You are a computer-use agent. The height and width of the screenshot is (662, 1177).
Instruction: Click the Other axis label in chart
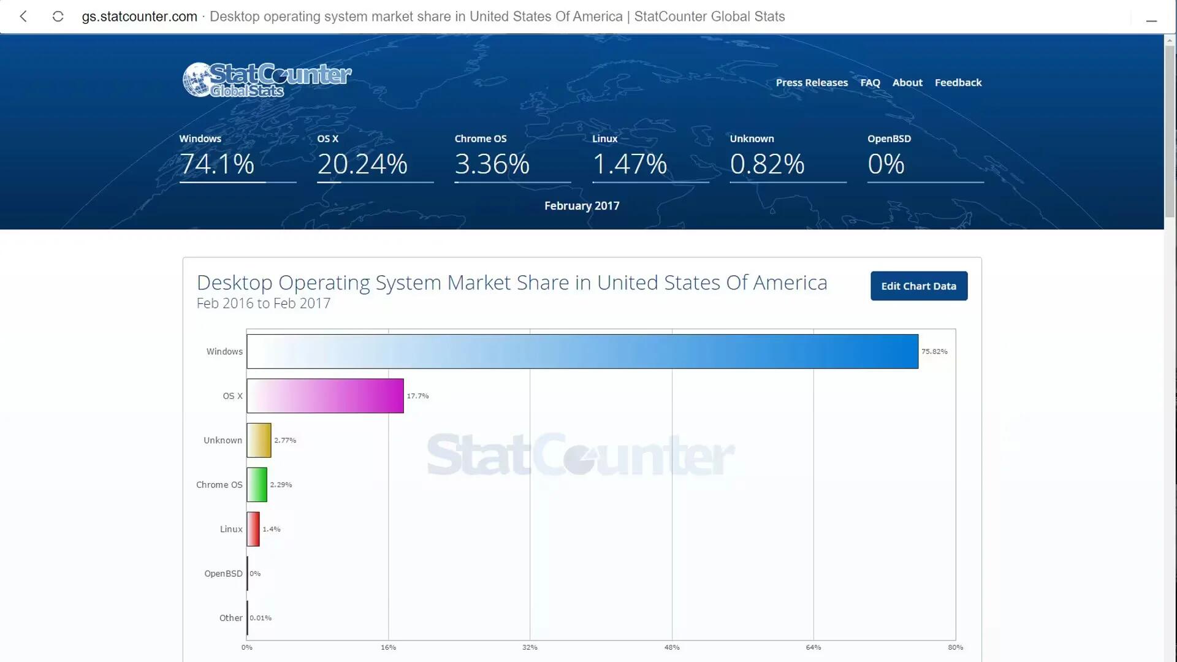[x=230, y=618]
